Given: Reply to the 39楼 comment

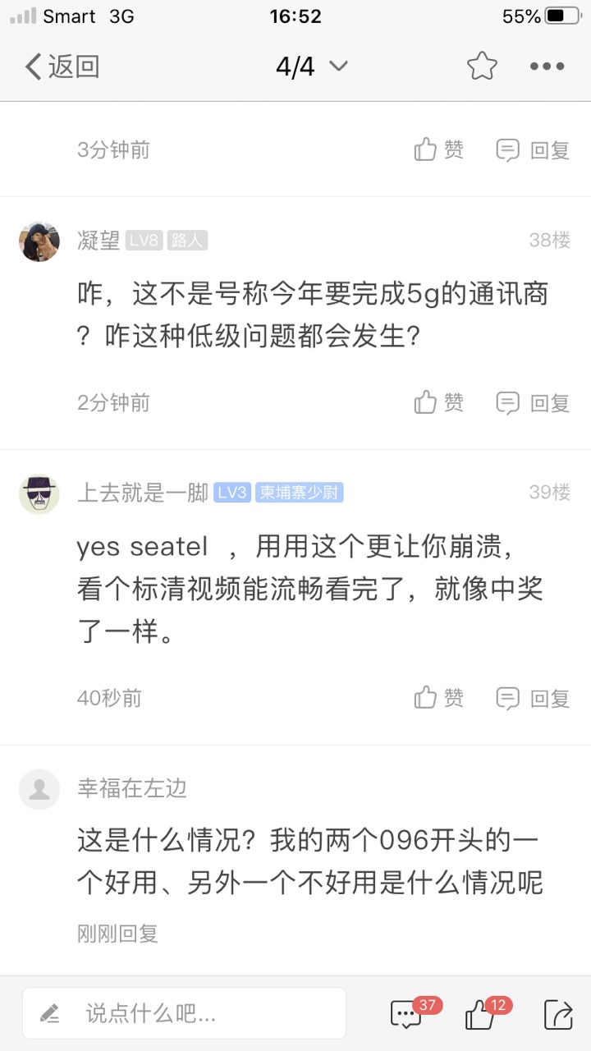Looking at the screenshot, I should click(533, 698).
